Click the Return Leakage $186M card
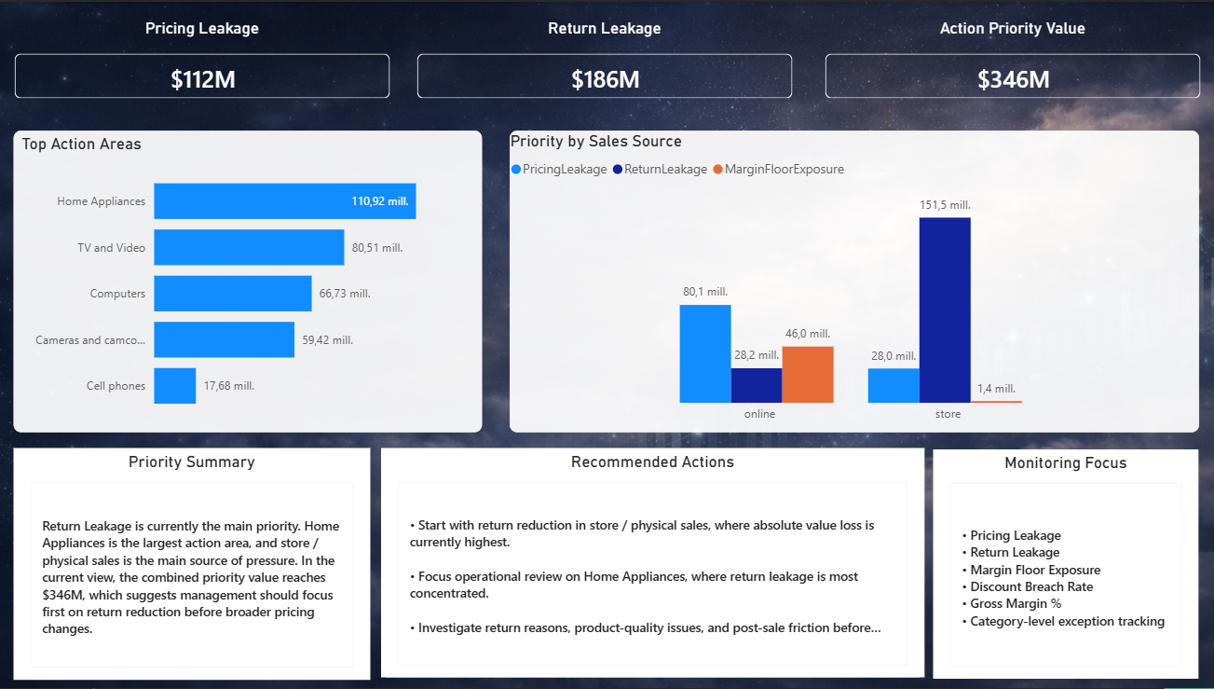The height and width of the screenshot is (689, 1214). tap(604, 76)
